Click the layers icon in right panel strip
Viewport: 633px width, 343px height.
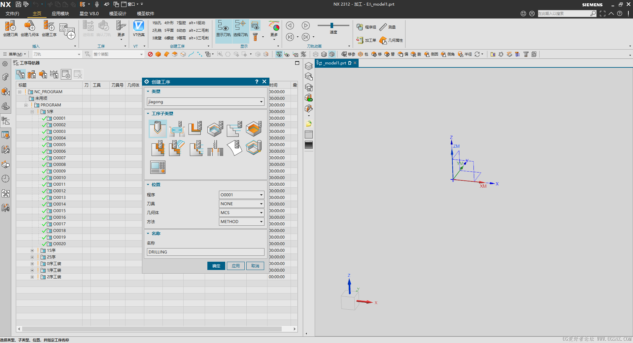coord(309,66)
